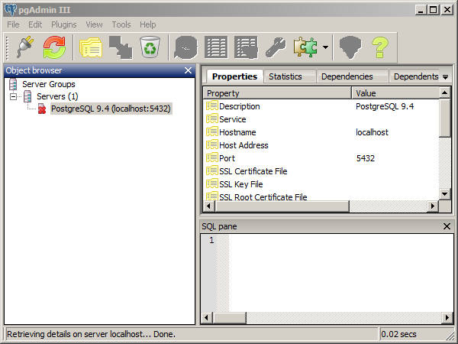
Task: Close the Object browser panel
Action: click(x=188, y=70)
